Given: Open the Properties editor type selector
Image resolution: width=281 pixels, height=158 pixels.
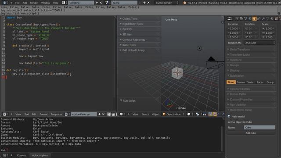Looking at the screenshot, I should tap(230, 18).
